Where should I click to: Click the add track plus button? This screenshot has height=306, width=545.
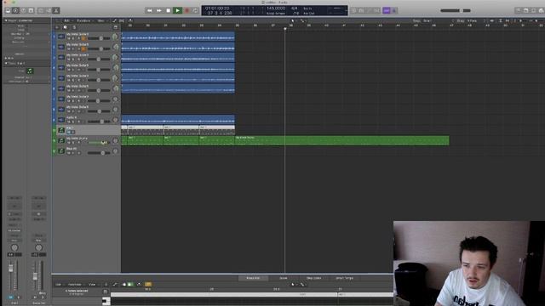57,27
